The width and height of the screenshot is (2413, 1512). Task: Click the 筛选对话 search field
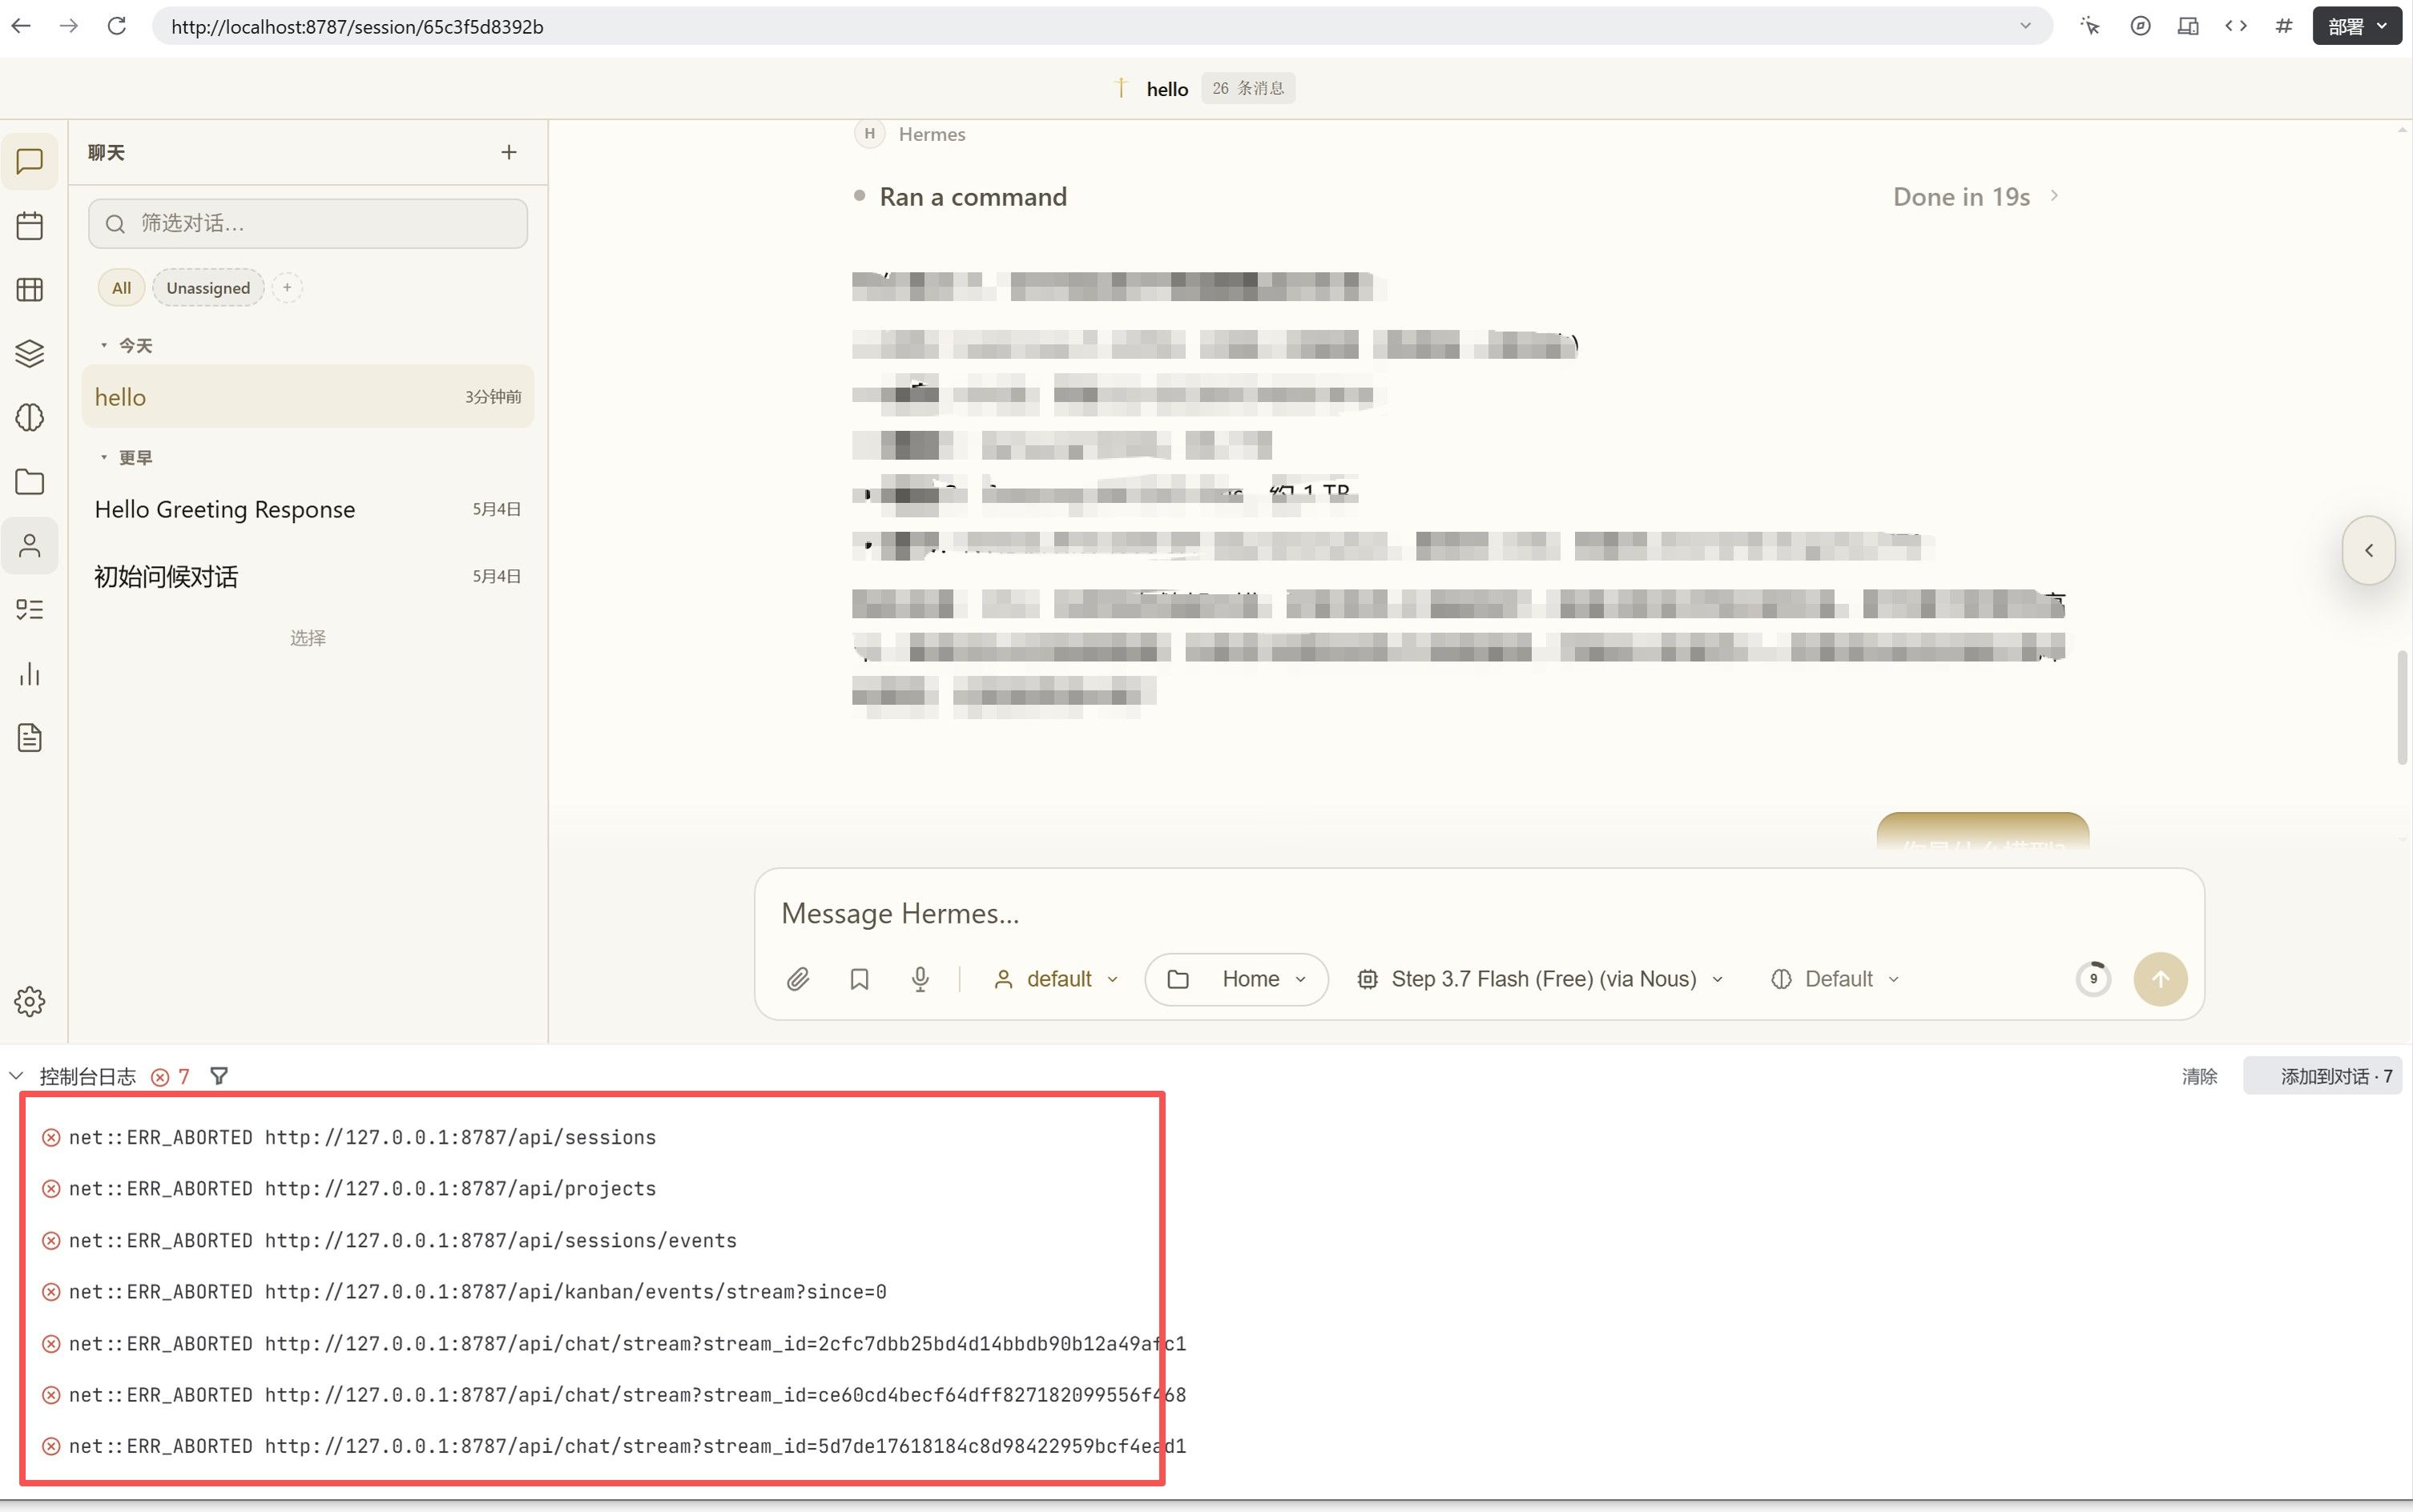(308, 223)
